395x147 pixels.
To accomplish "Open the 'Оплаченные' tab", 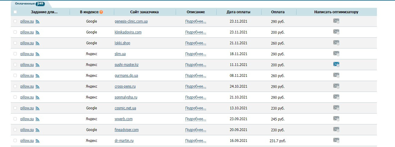I will (25, 4).
